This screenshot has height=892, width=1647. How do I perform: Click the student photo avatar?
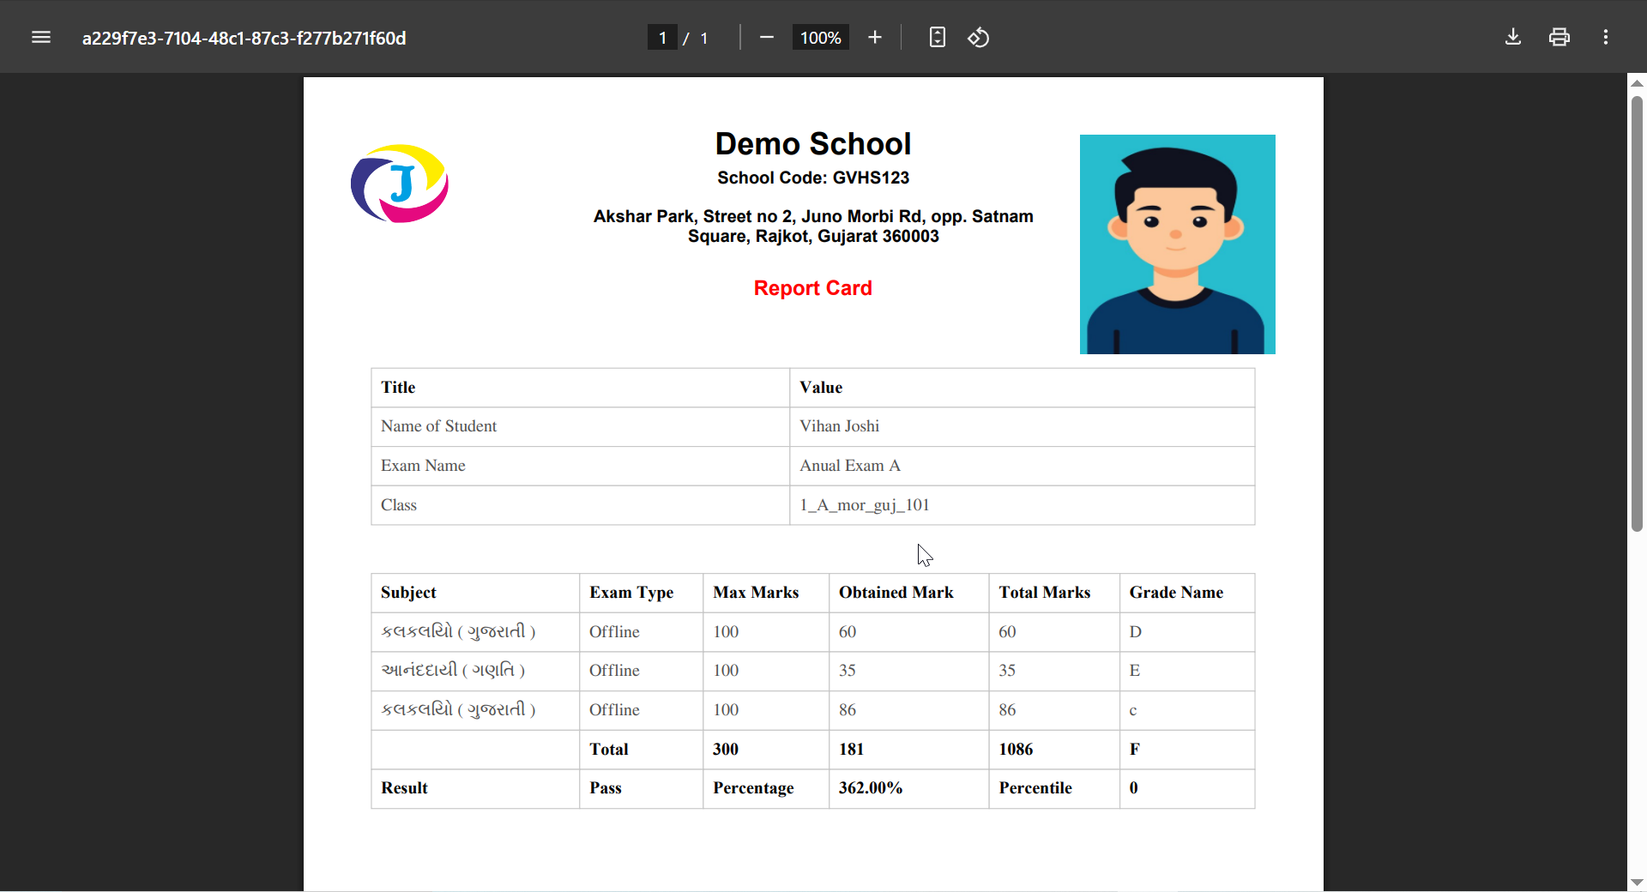point(1177,244)
